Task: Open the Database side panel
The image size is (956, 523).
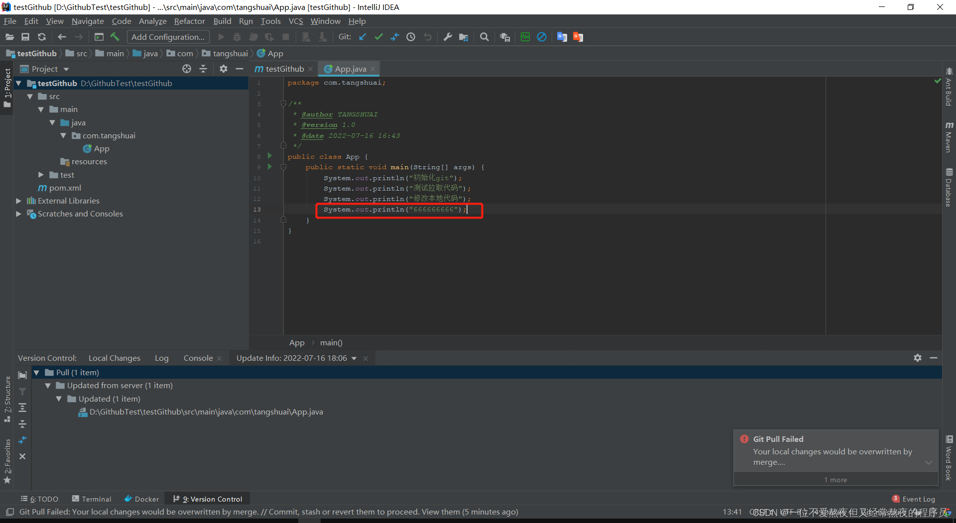Action: (949, 187)
